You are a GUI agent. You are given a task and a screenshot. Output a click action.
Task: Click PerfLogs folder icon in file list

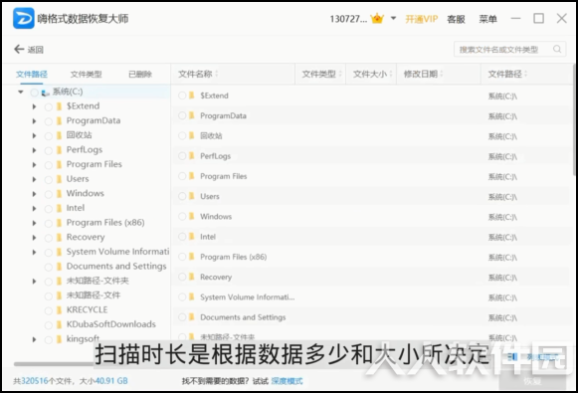pyautogui.click(x=192, y=156)
